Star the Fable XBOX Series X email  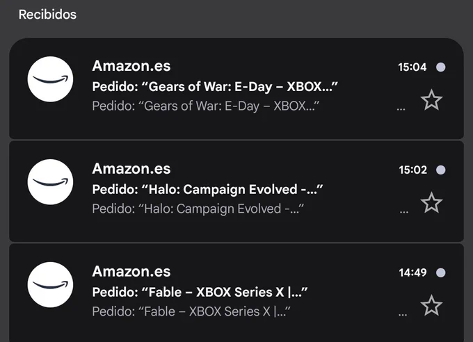(431, 306)
